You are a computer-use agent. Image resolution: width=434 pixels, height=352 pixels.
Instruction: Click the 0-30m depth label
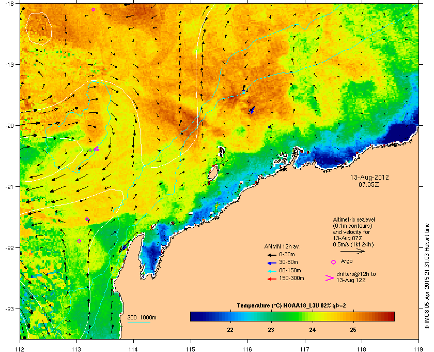pos(287,254)
